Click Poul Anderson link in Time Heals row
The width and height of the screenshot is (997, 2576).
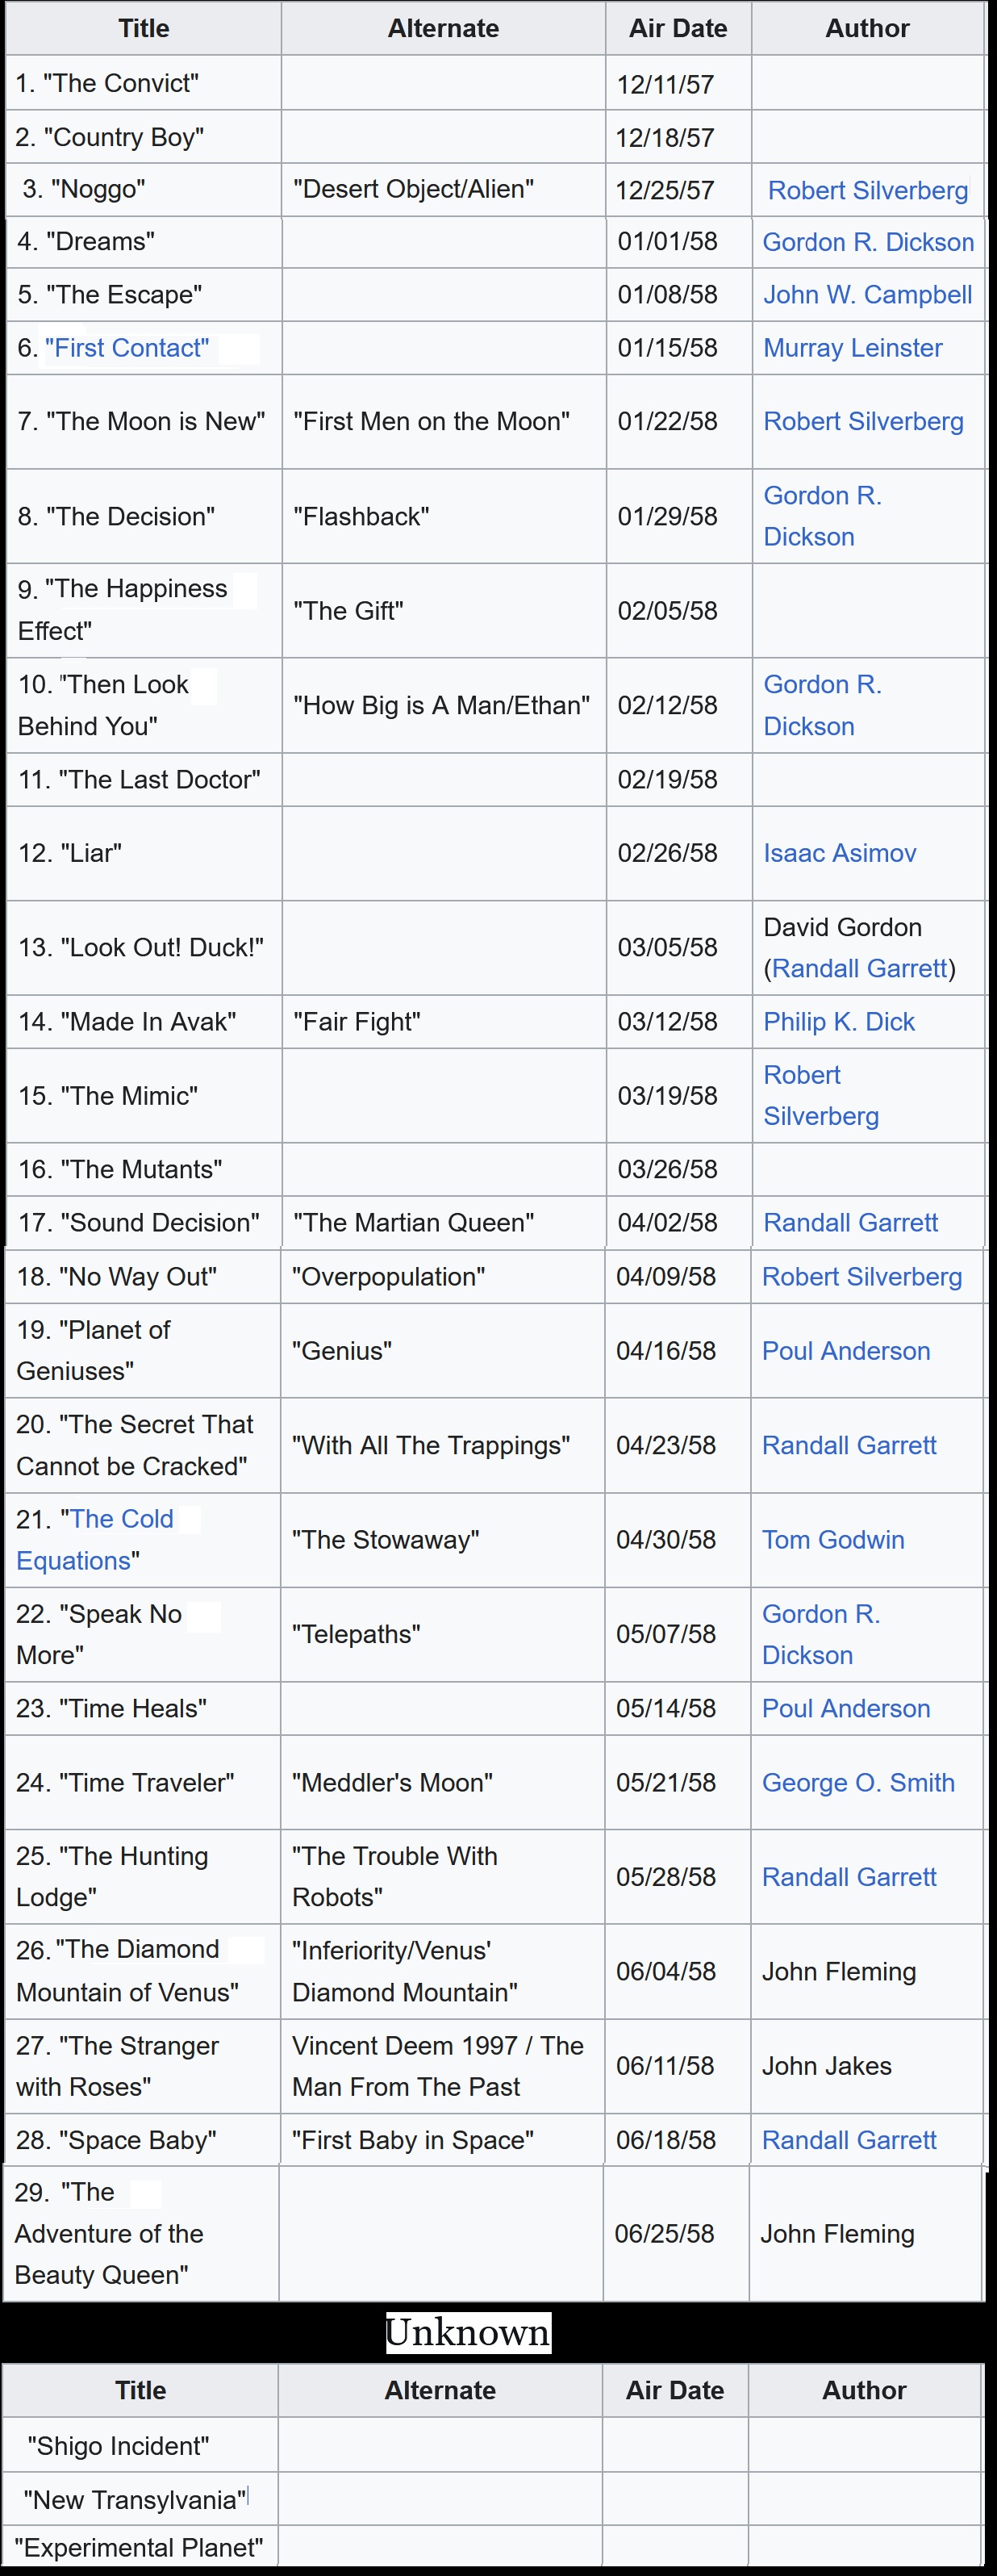[x=846, y=1708]
